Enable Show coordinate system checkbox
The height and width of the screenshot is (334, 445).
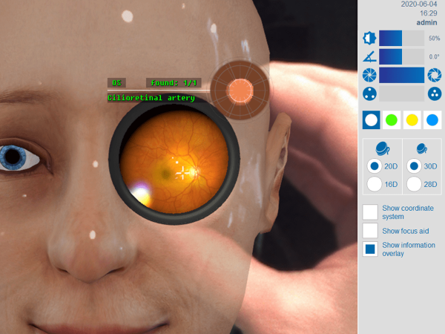[x=370, y=212]
